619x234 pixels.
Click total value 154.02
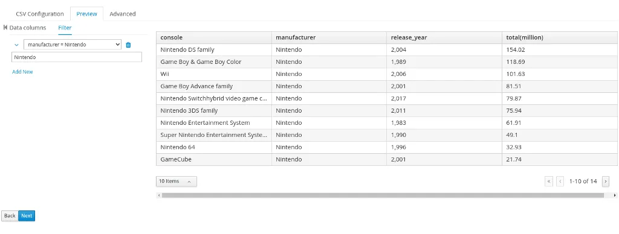coord(560,49)
